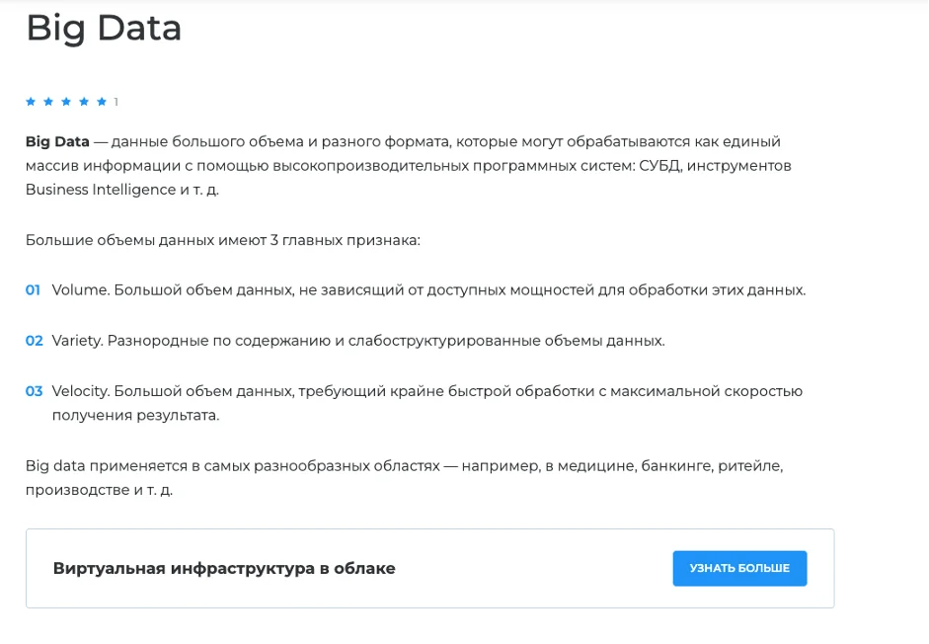This screenshot has width=929, height=644.
Task: Click the paragraph starting Big data применяется
Action: point(404,465)
